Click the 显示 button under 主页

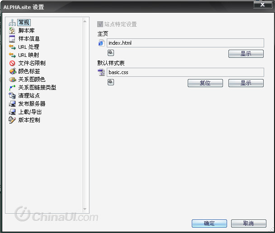pos(246,54)
